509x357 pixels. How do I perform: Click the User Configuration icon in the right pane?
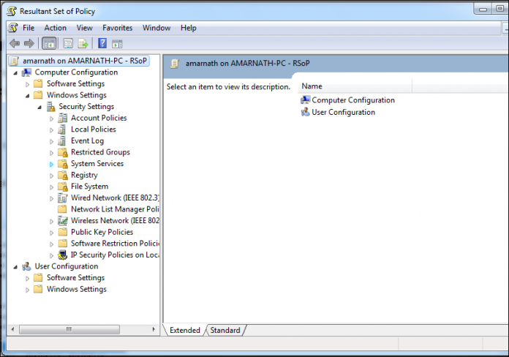[305, 112]
